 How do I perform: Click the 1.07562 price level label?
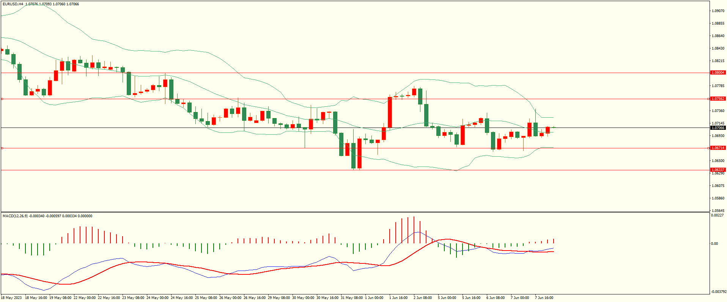[718, 99]
